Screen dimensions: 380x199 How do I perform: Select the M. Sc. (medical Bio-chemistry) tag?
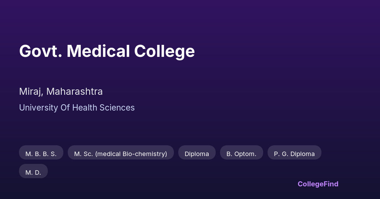[121, 154]
